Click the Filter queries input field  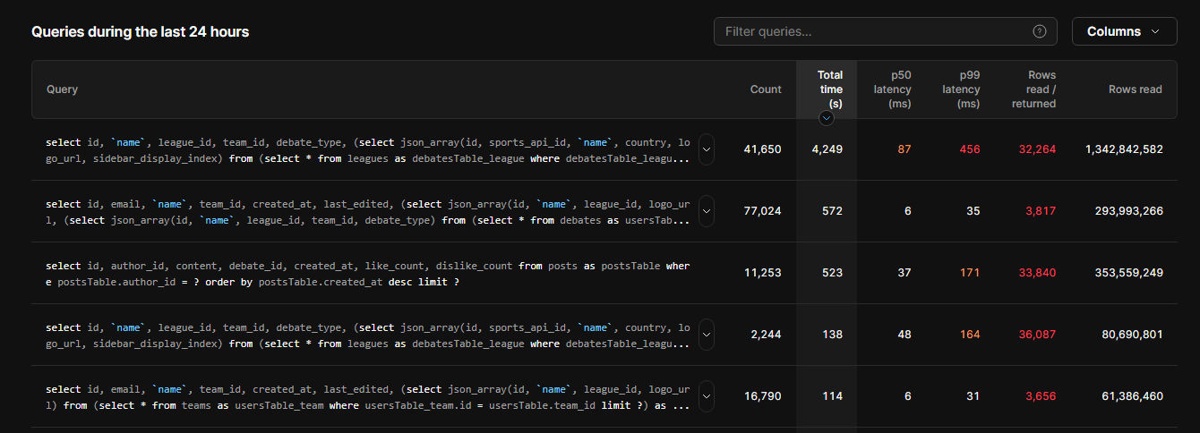pos(885,31)
